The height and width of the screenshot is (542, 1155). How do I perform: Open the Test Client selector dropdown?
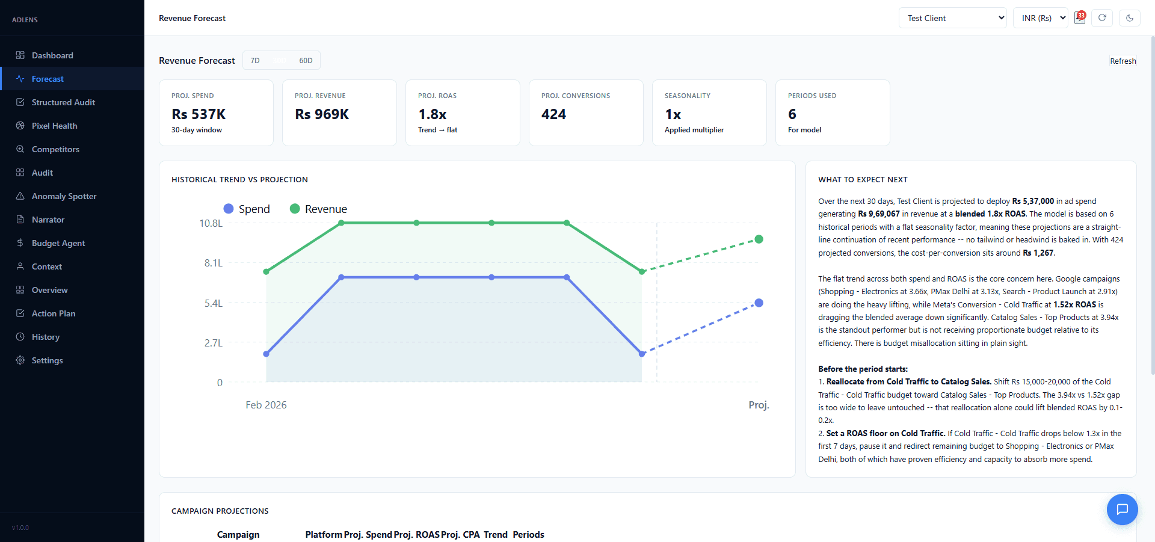[952, 18]
